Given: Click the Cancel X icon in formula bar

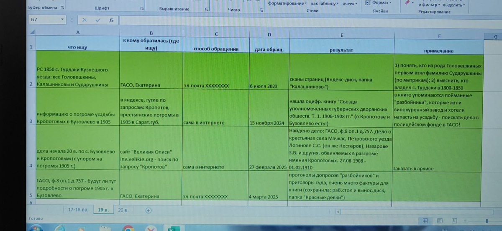Looking at the screenshot, I should click(85, 20).
